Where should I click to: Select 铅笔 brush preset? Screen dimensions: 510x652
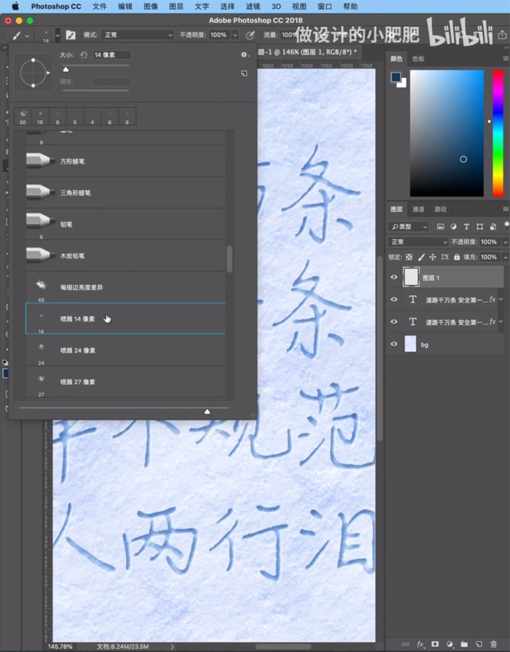[125, 224]
